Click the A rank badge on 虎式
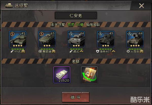 71,34
